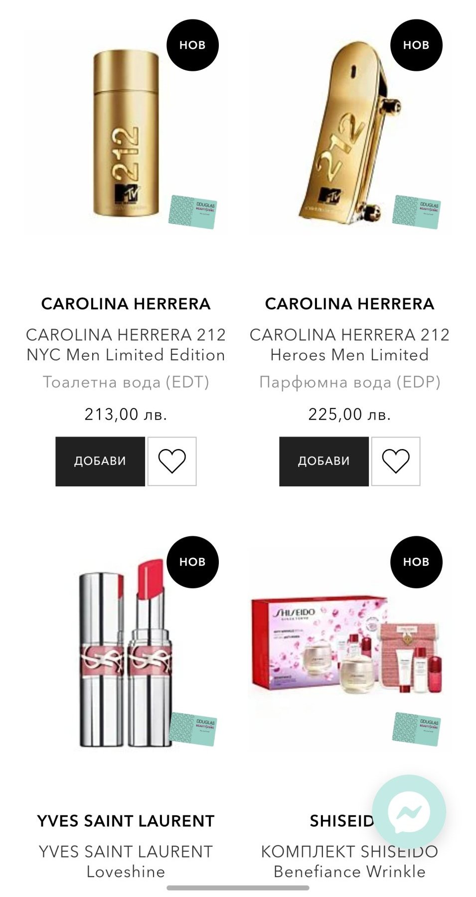Click Douglas Beauty card icon on YSL lipstick
476x897 pixels.
[x=193, y=729]
